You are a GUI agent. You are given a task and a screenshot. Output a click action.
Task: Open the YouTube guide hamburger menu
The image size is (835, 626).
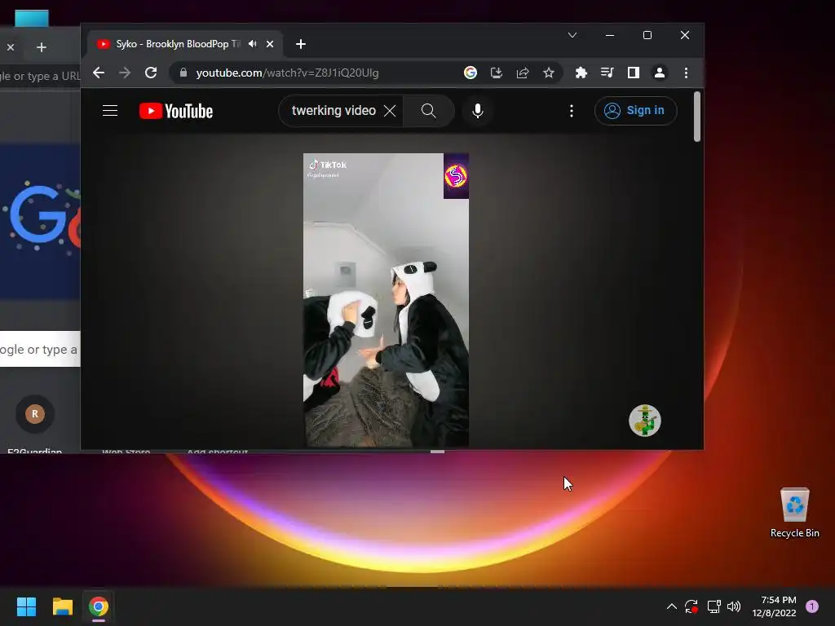point(110,111)
